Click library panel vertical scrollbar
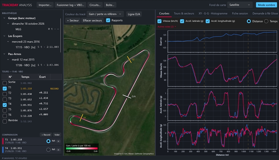This screenshot has height=160, width=279. [61, 35]
